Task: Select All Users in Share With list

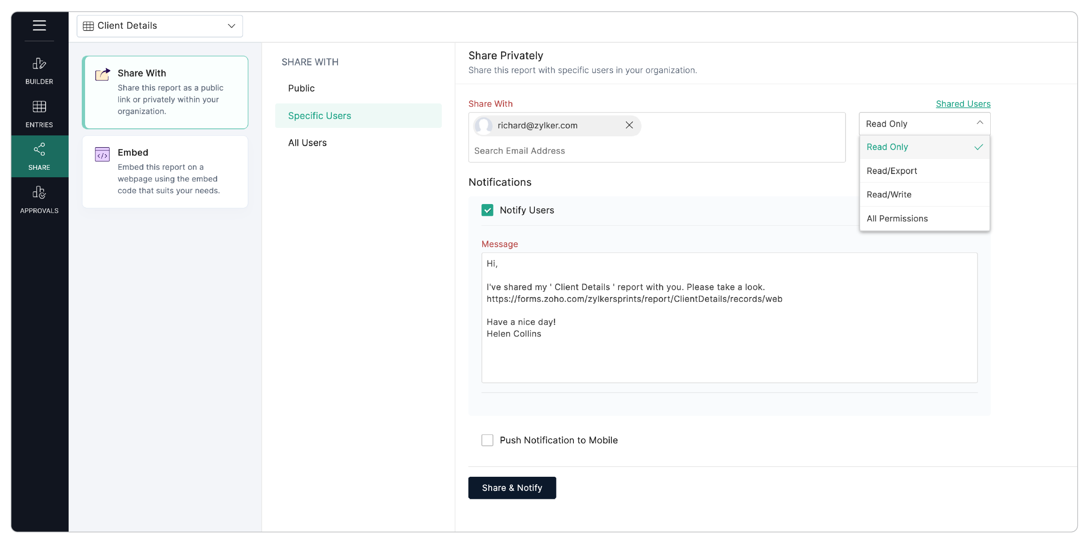Action: (x=307, y=143)
